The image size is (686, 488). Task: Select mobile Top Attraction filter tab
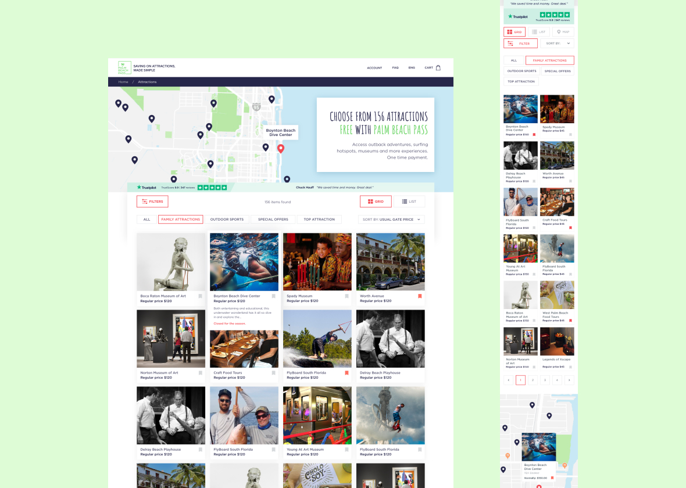click(x=521, y=81)
